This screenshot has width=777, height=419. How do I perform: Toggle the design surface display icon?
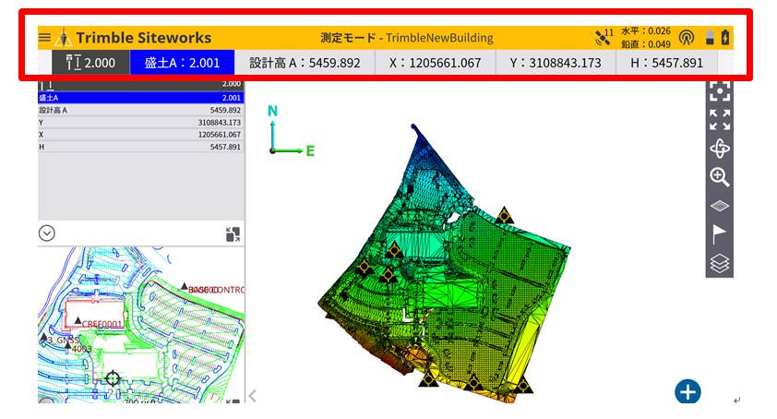coord(720,206)
